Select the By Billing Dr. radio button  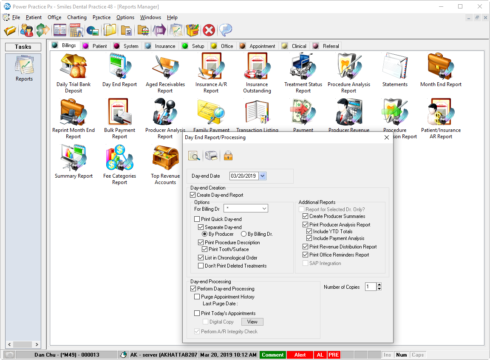(244, 234)
